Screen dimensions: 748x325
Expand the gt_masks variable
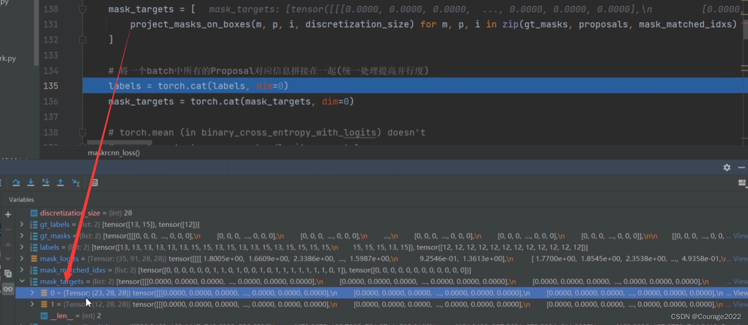tap(22, 236)
